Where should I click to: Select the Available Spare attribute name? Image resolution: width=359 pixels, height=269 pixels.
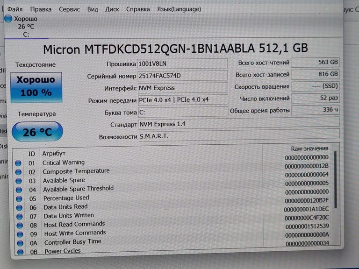pyautogui.click(x=64, y=180)
